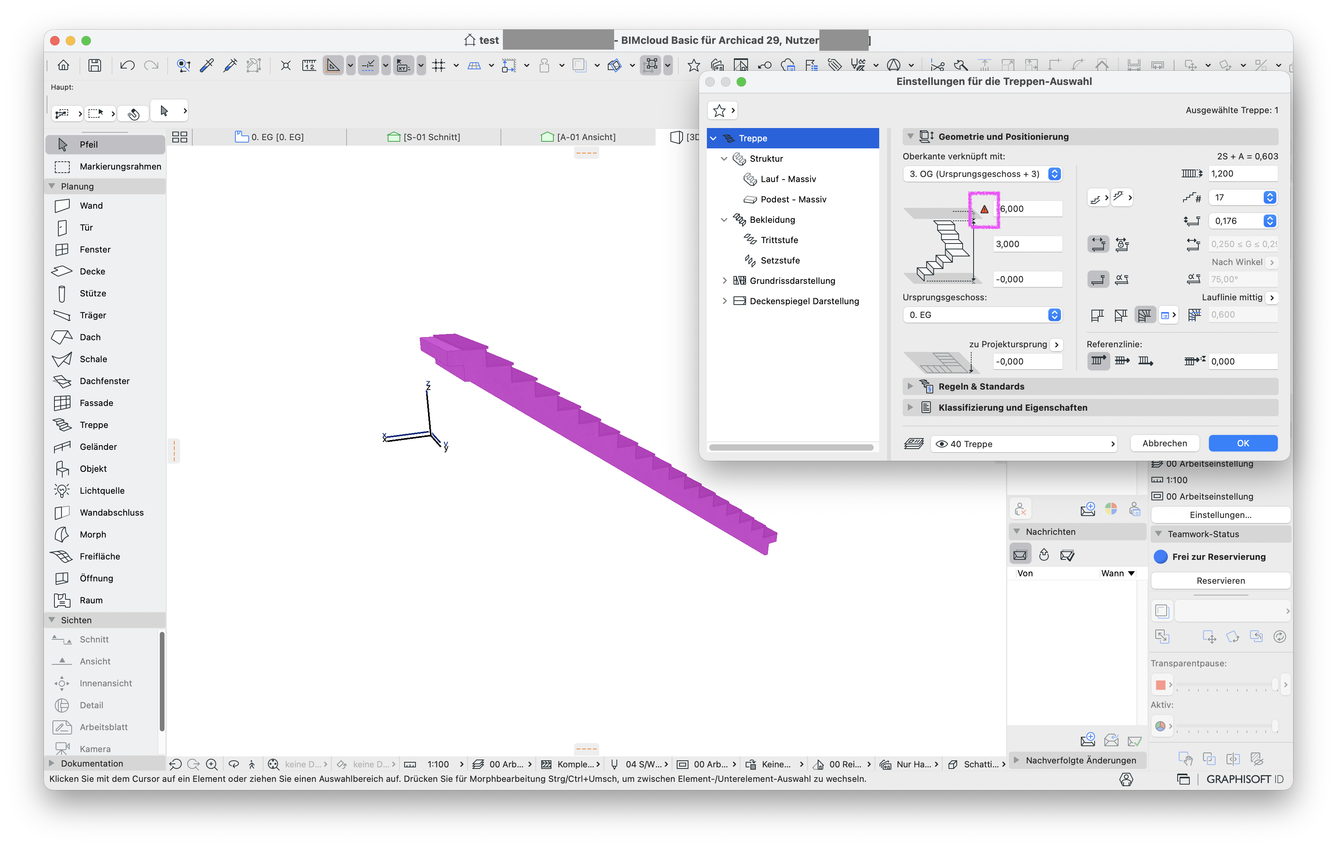1337x848 pixels.
Task: Select the Träger tool
Action: [105, 315]
